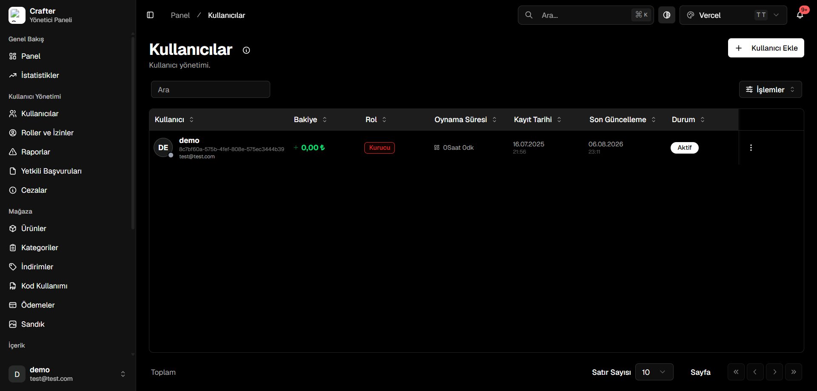Click the İndirimler tag icon
Image resolution: width=817 pixels, height=391 pixels.
click(x=13, y=267)
